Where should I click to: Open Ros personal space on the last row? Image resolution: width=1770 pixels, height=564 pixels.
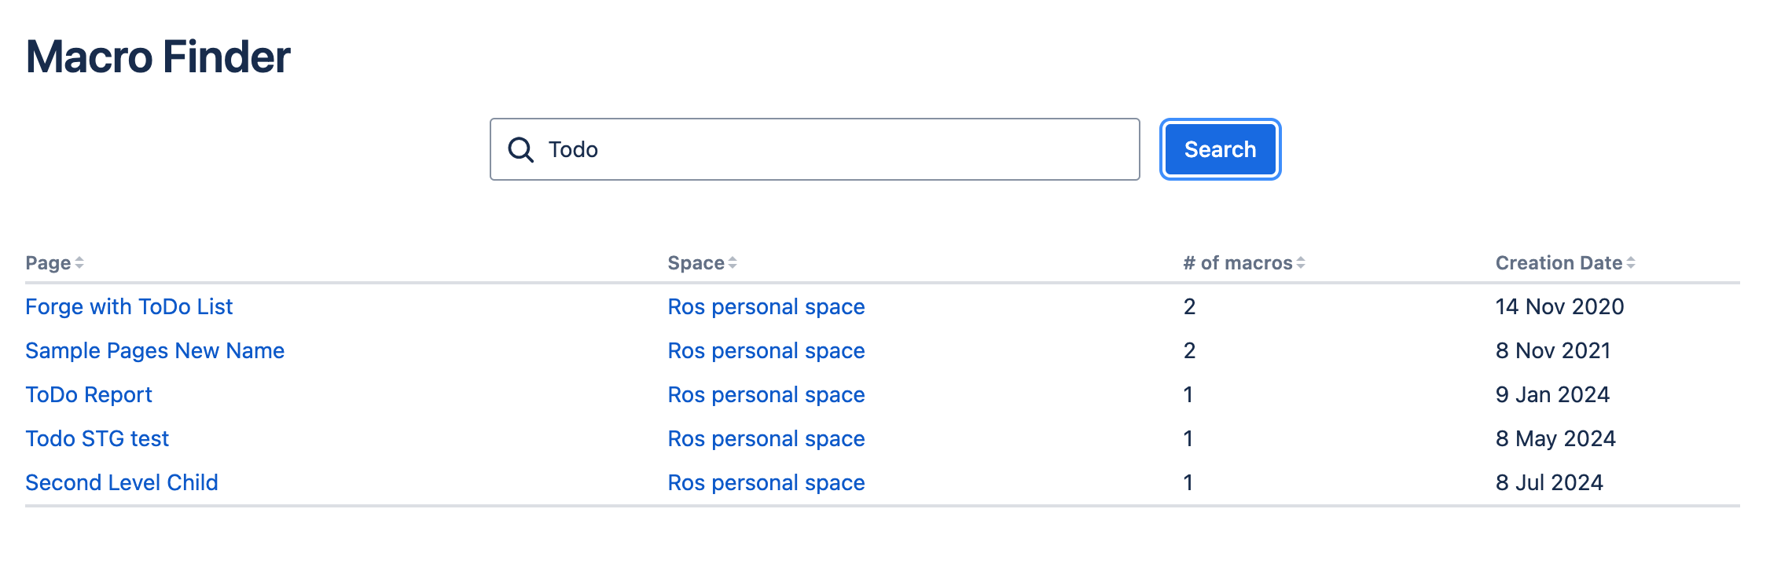pyautogui.click(x=766, y=482)
